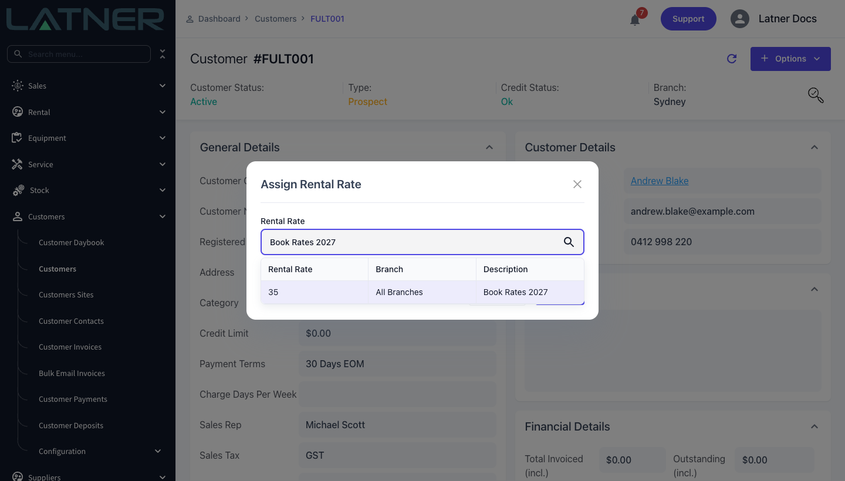Collapse the General Details panel
The image size is (845, 481).
489,147
